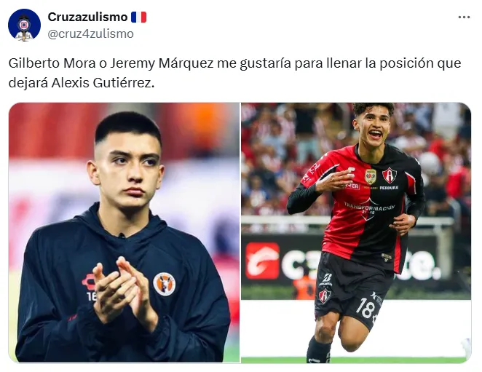Click the Atlas crest on the black shorts

(325, 296)
